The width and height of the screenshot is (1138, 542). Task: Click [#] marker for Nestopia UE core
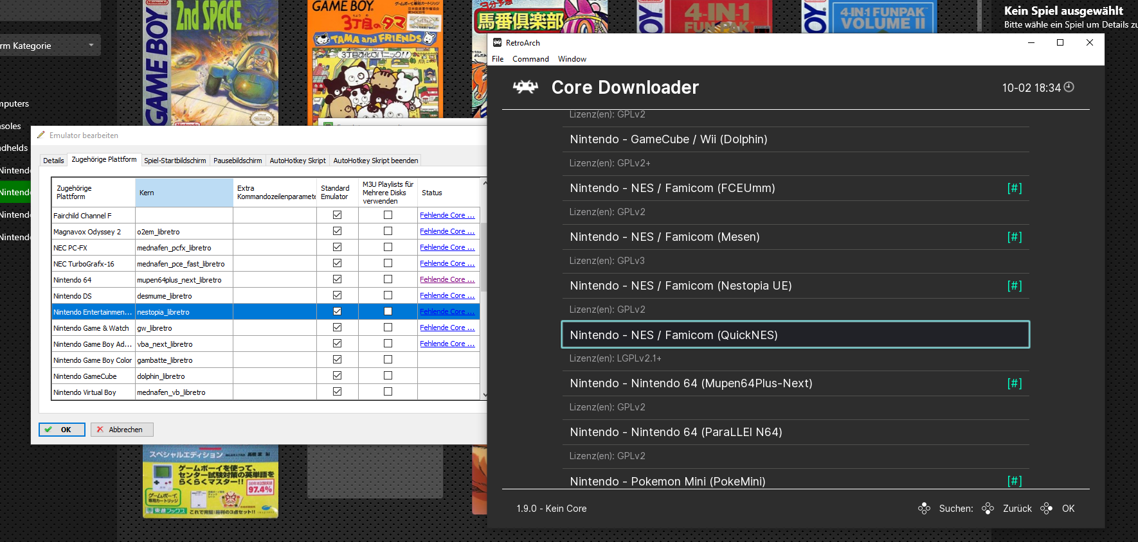pyautogui.click(x=1015, y=286)
